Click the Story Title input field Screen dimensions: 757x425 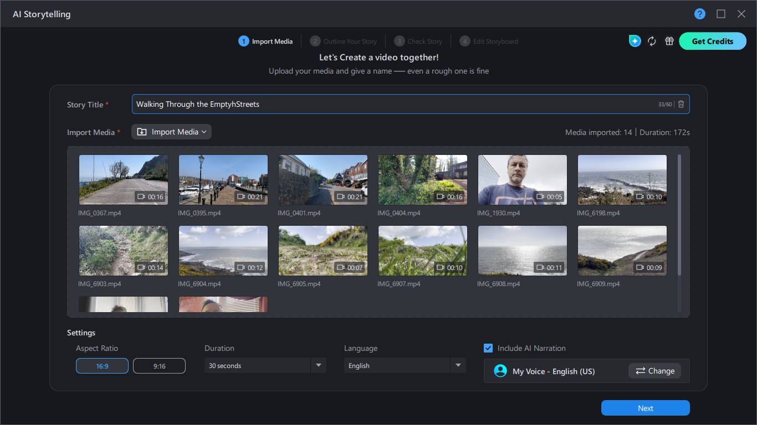pos(411,104)
